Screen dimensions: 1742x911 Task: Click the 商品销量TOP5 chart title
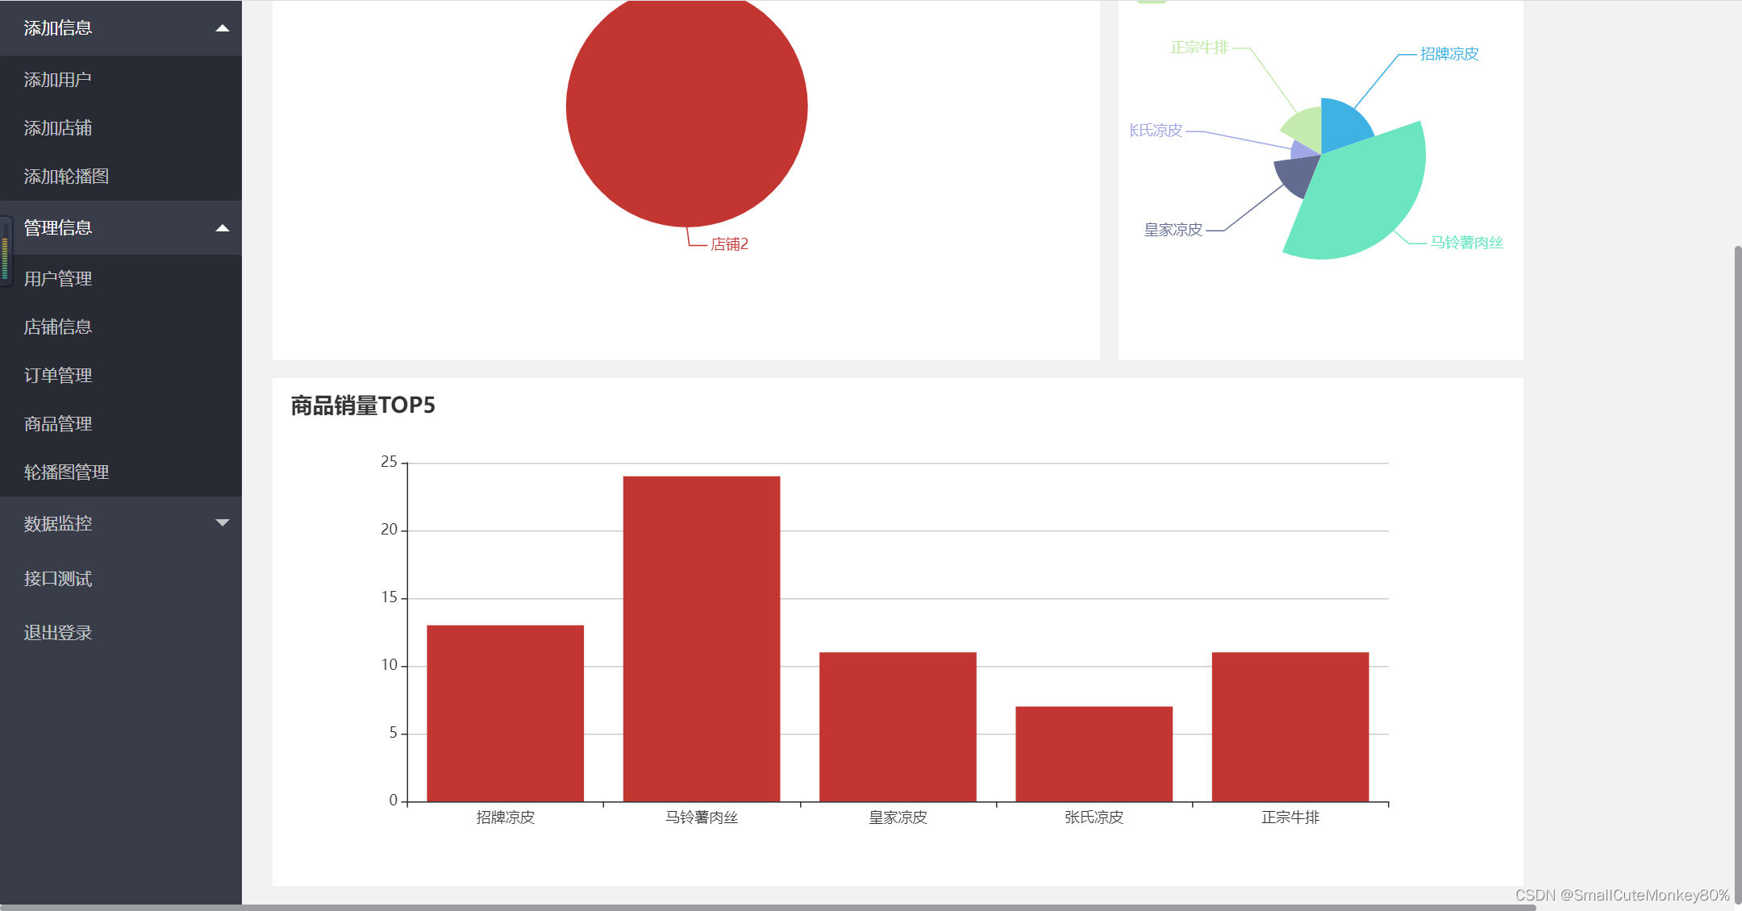363,406
